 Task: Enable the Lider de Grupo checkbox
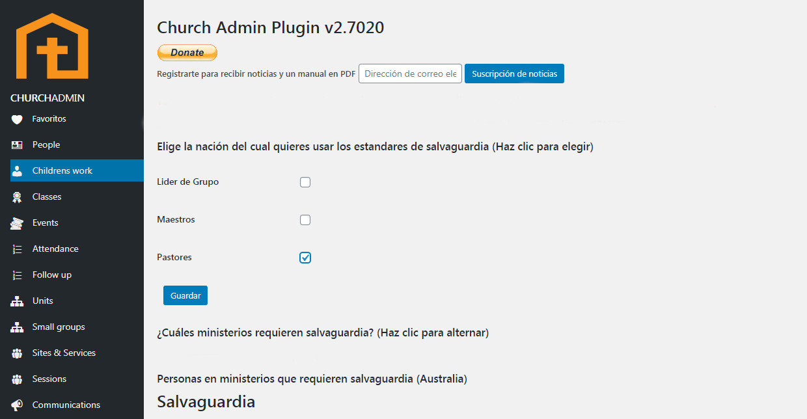pyautogui.click(x=305, y=182)
